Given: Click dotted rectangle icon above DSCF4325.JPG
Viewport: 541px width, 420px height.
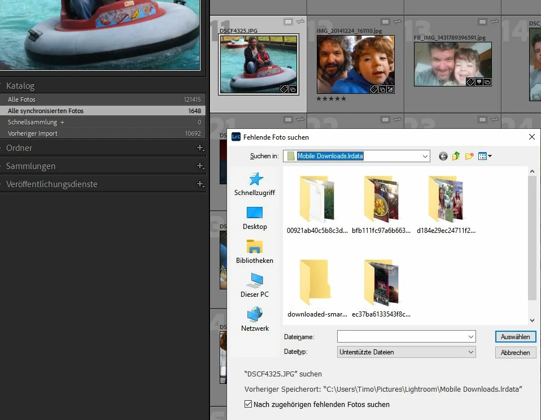Looking at the screenshot, I should 288,21.
